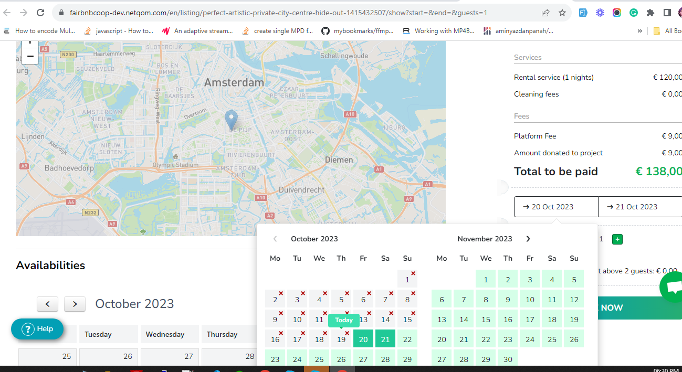Open the browser side panel icon
The height and width of the screenshot is (372, 682).
click(667, 13)
